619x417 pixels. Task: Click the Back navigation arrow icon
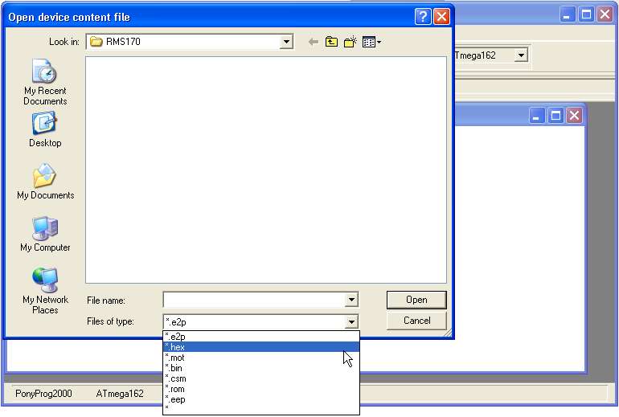pyautogui.click(x=313, y=42)
